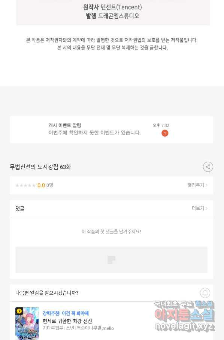The image size is (224, 340).
Task: Click the 무법신선의 도시강림 63화 title
Action: coord(40,167)
